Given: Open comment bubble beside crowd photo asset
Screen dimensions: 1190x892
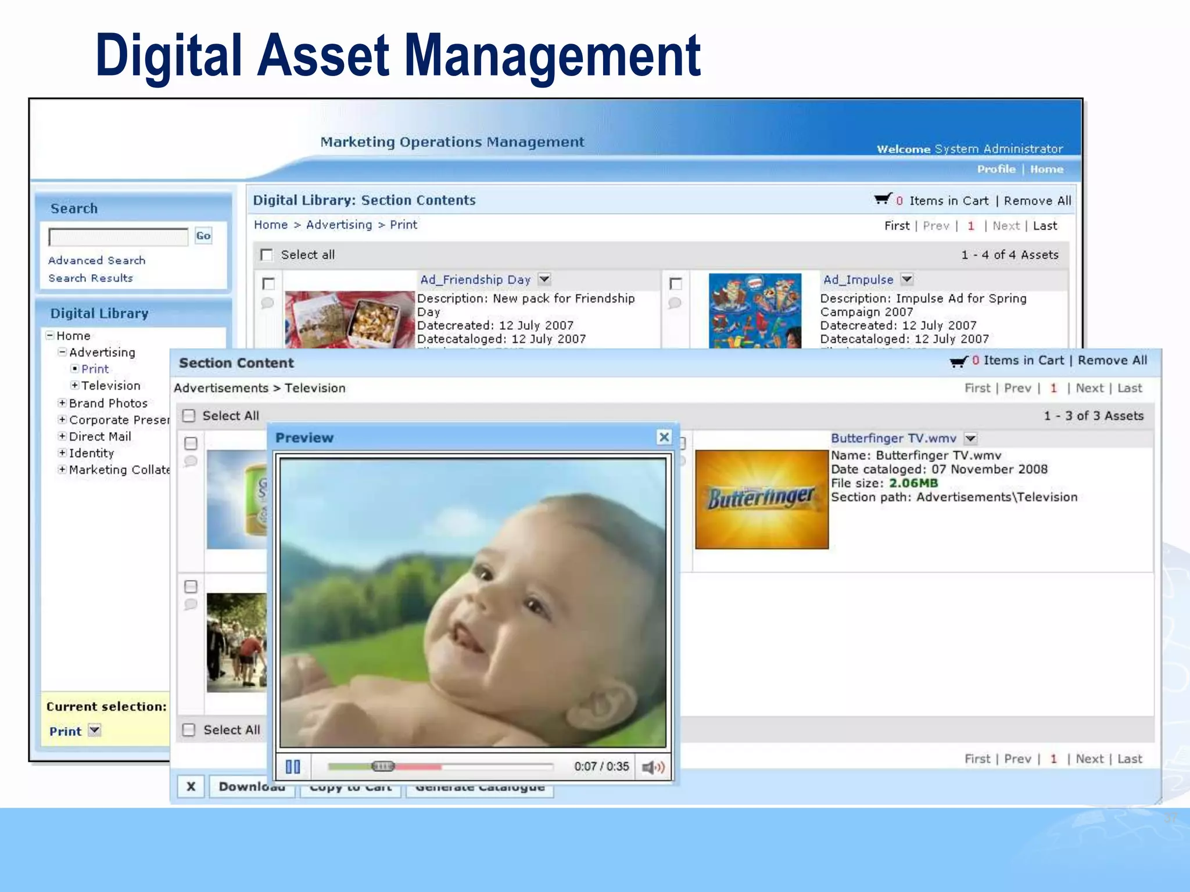Looking at the screenshot, I should (x=191, y=605).
